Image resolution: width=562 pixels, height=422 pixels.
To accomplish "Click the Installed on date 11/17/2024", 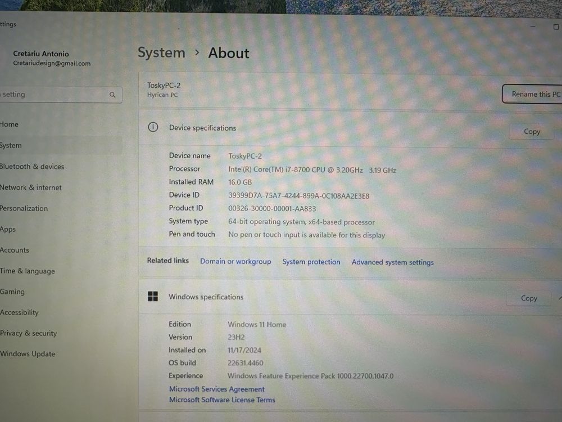I will 244,350.
